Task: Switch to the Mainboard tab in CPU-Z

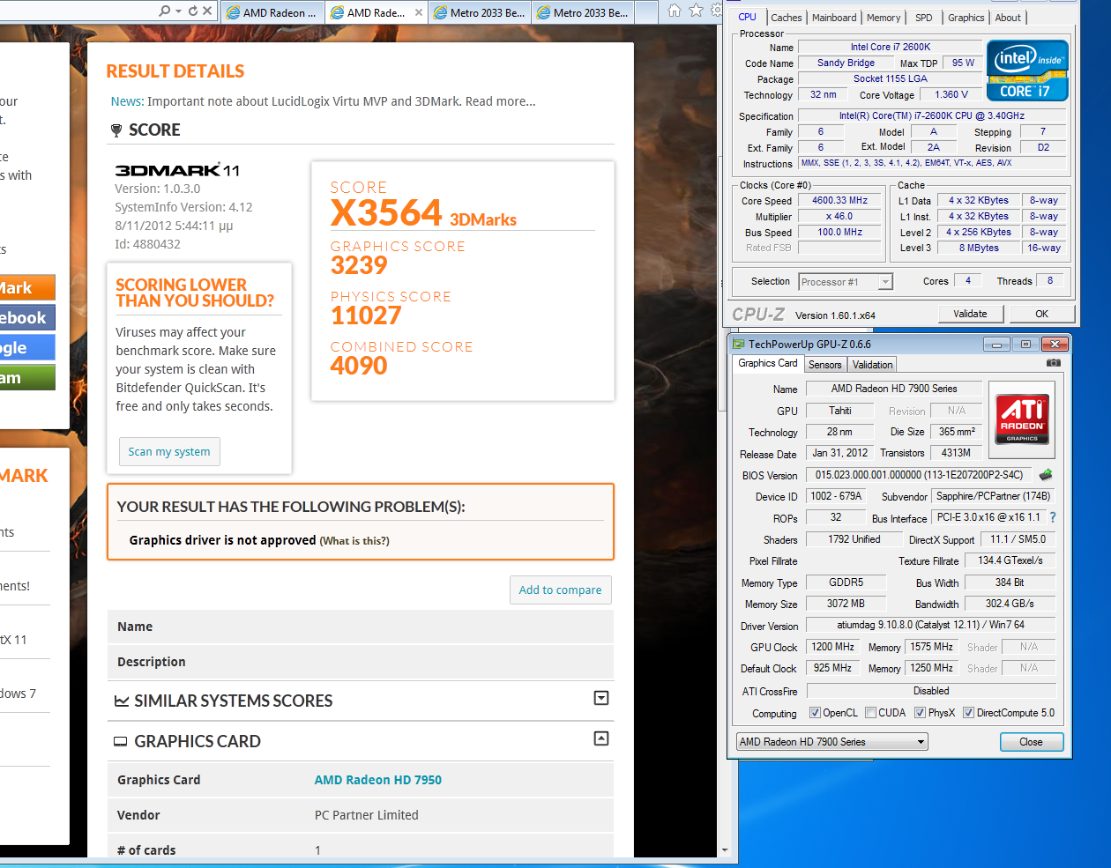Action: click(834, 18)
